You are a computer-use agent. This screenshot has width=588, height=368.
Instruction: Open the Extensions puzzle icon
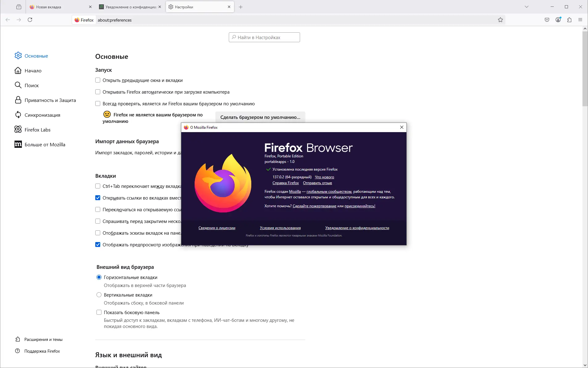click(x=569, y=20)
